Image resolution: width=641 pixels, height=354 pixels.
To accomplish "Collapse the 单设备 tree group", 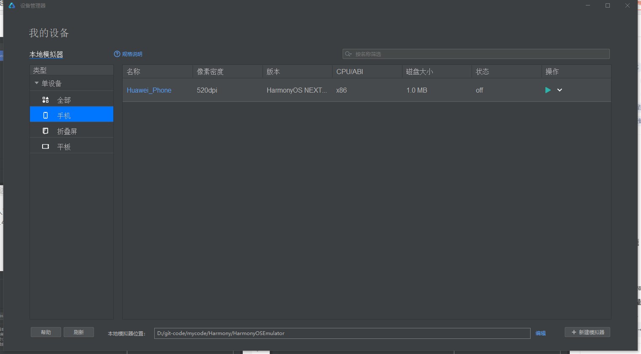I will tap(37, 83).
